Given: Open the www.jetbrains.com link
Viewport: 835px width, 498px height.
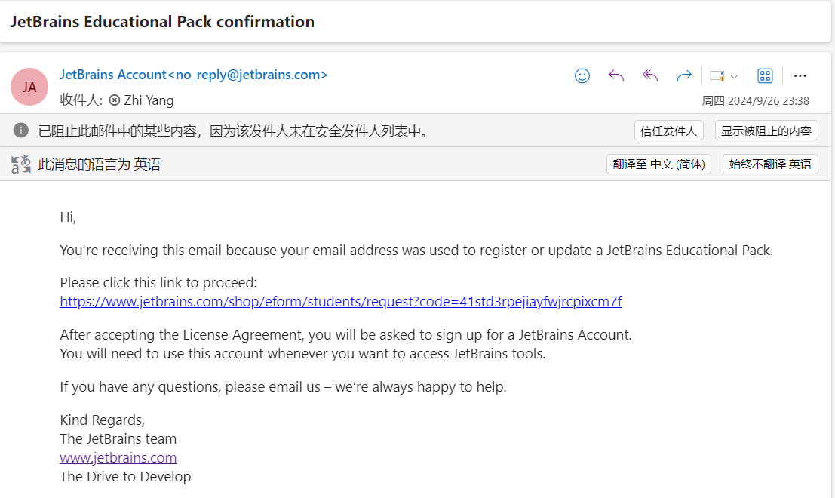Looking at the screenshot, I should click(118, 457).
